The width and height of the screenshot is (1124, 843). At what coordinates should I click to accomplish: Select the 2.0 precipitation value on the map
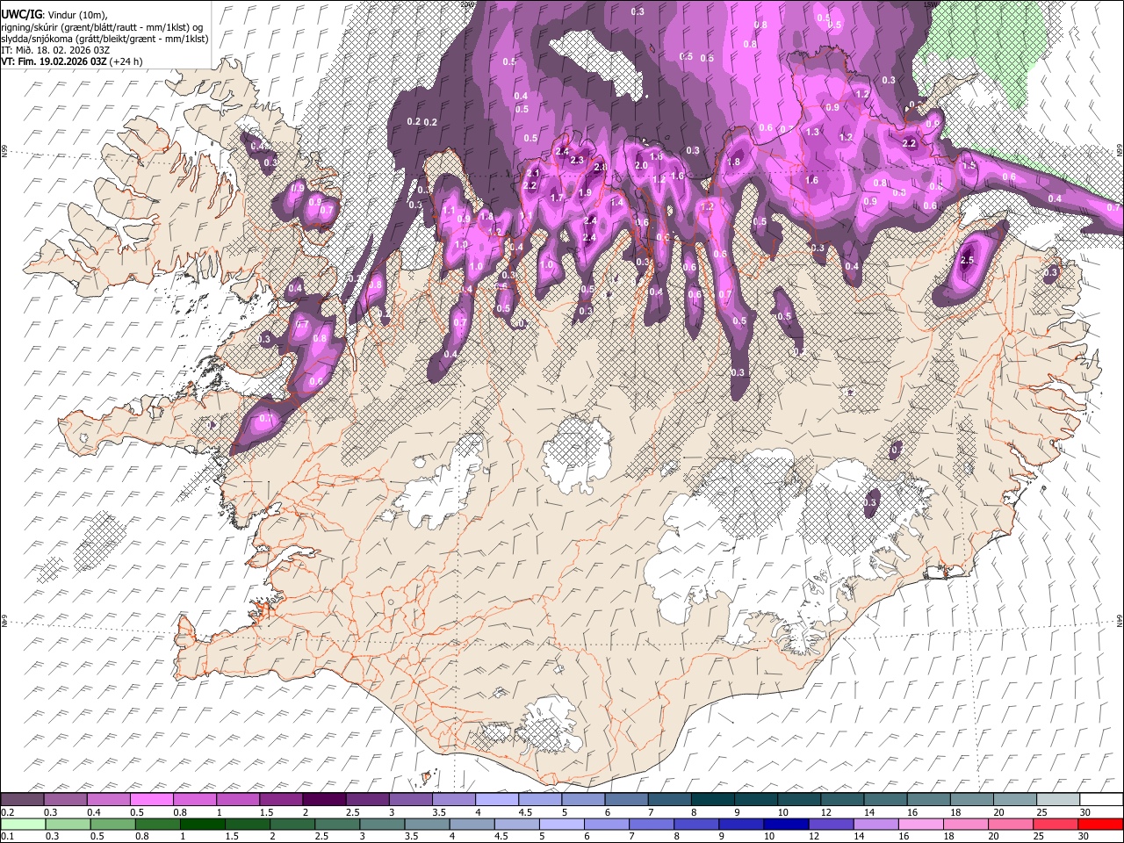(641, 166)
